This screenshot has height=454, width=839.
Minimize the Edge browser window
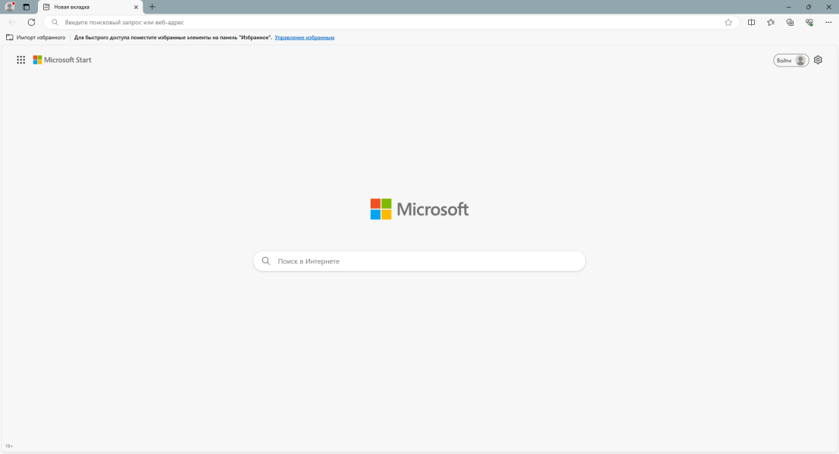(x=789, y=7)
